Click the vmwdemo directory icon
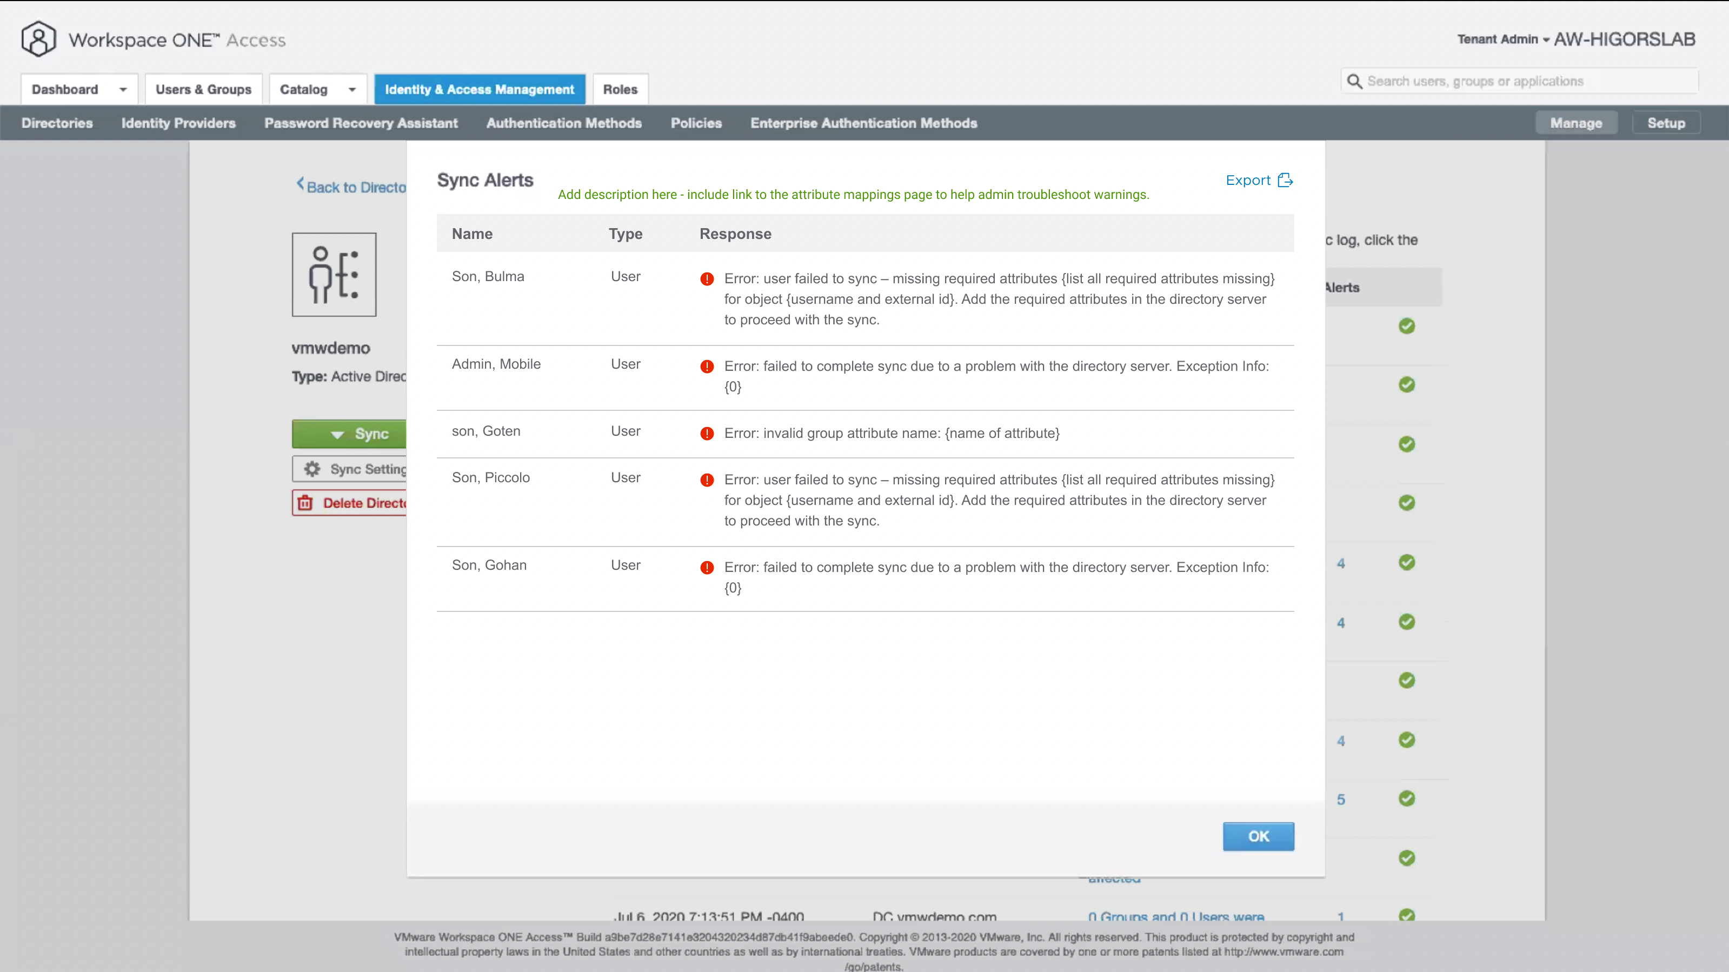This screenshot has width=1729, height=972. tap(334, 275)
